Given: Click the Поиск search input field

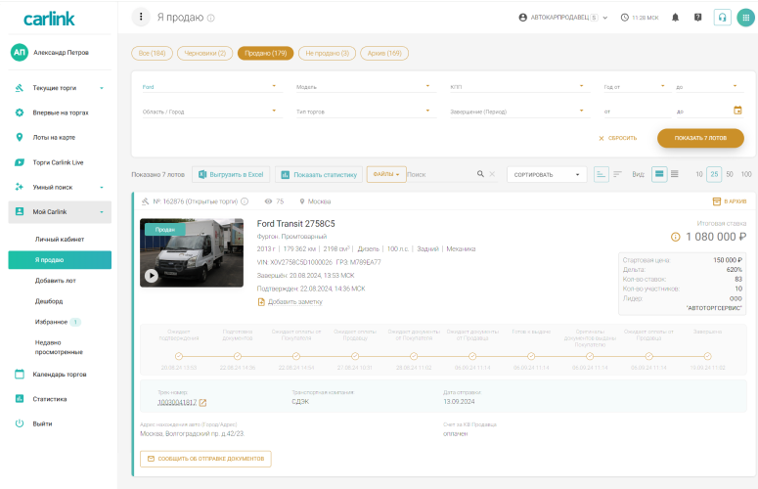Looking at the screenshot, I should [x=440, y=174].
